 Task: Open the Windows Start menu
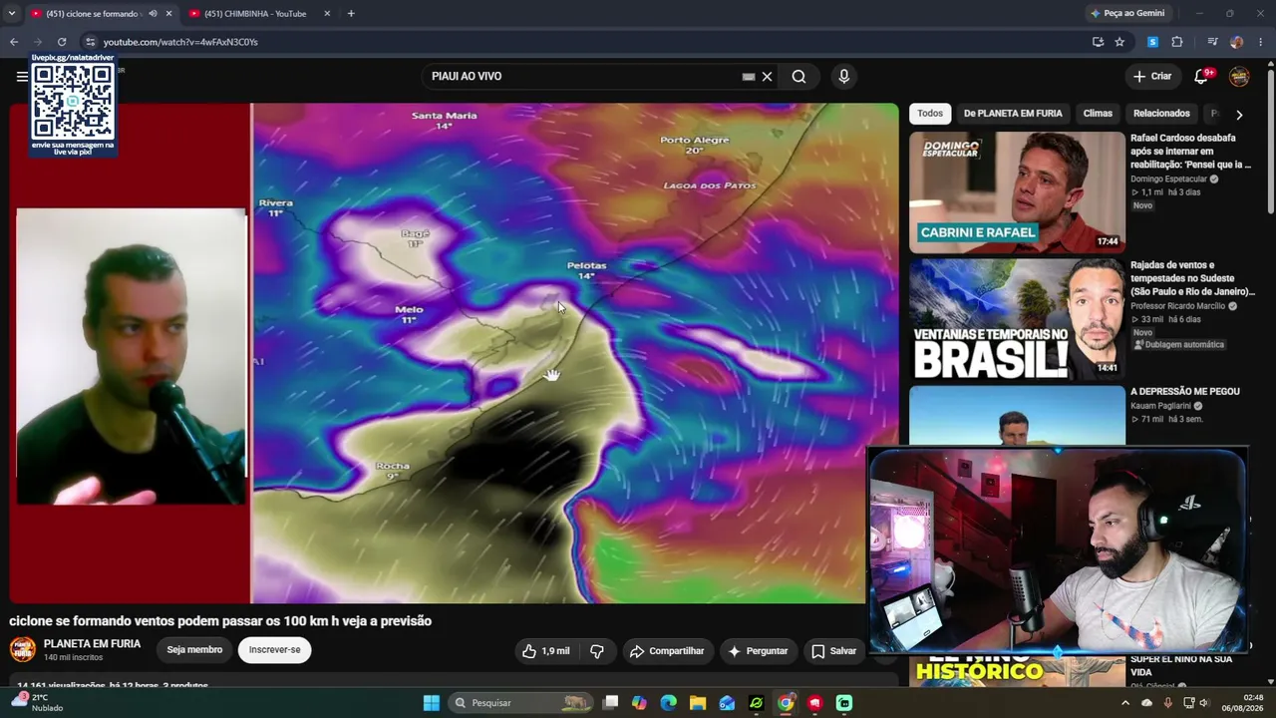(x=432, y=703)
